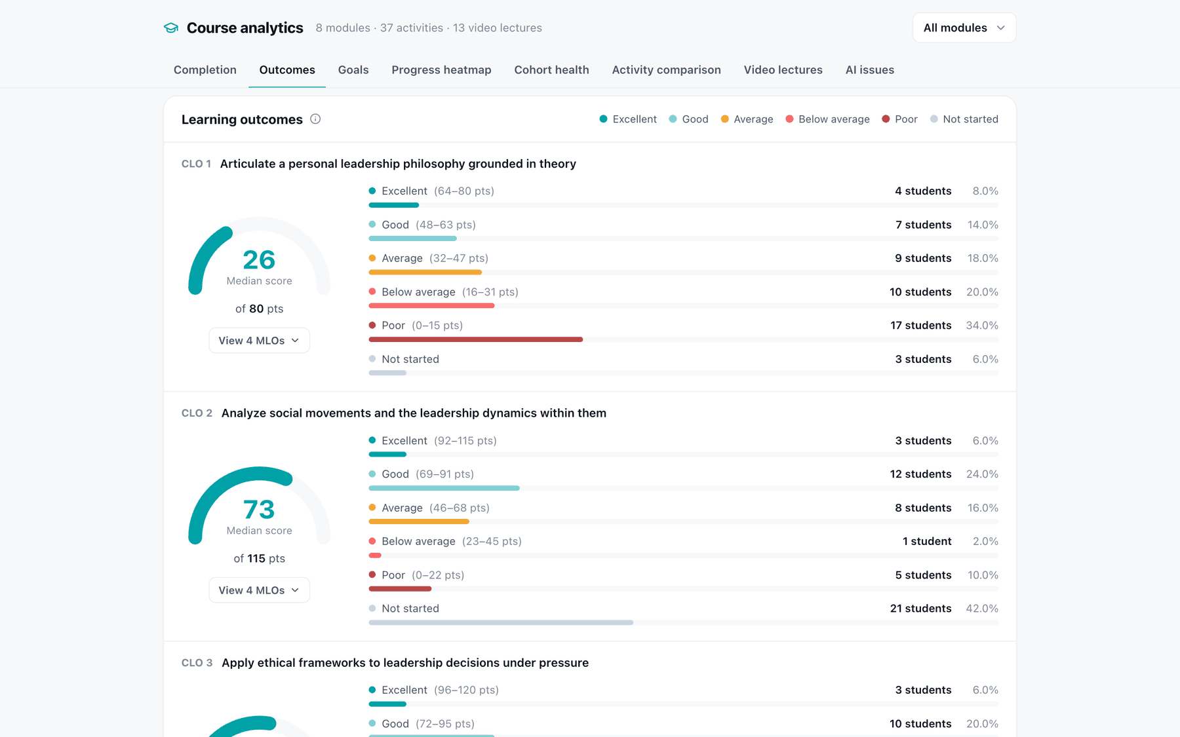Click the CLO 2 Not started 42.0% bar

(683, 622)
